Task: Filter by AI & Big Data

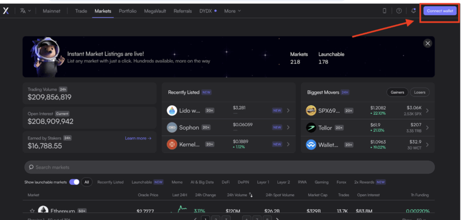Action: 202,182
